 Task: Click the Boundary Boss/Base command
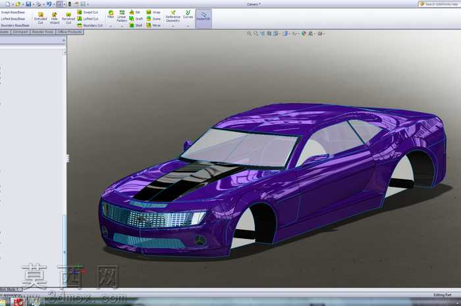[x=14, y=26]
